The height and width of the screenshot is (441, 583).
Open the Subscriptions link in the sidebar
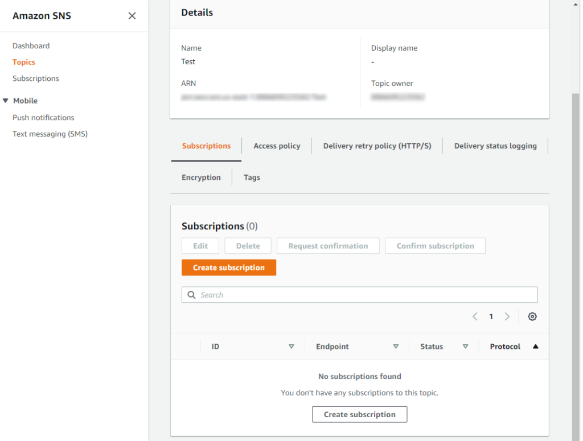tap(35, 78)
